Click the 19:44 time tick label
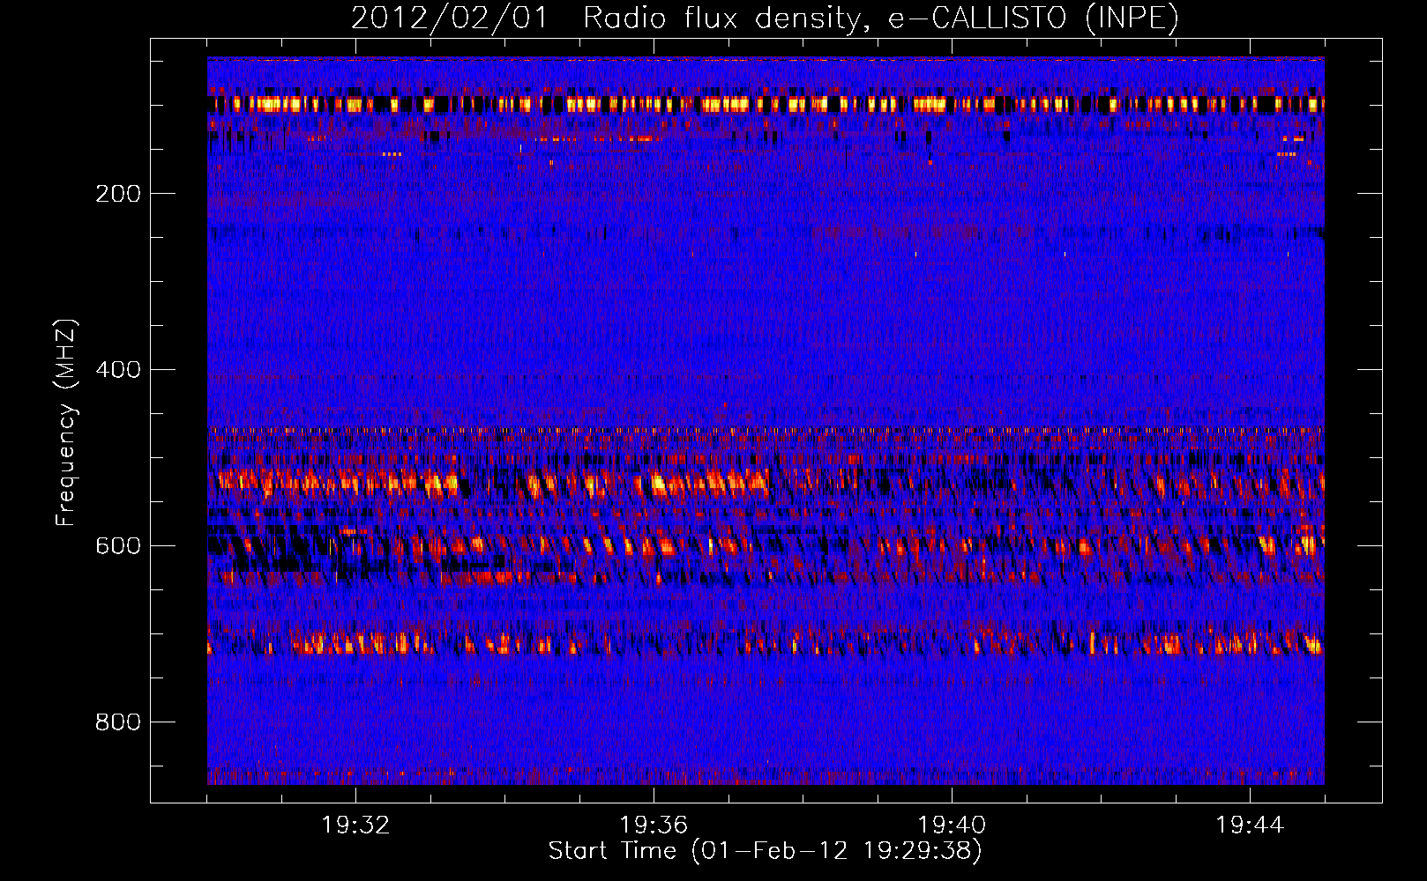Screen dimensions: 1427x881 pos(1250,825)
